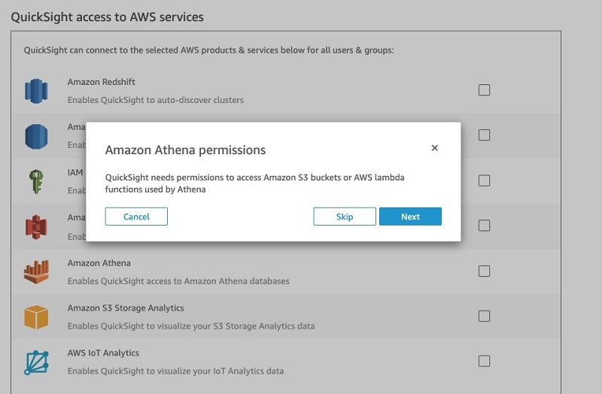Image resolution: width=602 pixels, height=394 pixels.
Task: Close the Athena permissions dialog with X
Action: click(x=434, y=148)
